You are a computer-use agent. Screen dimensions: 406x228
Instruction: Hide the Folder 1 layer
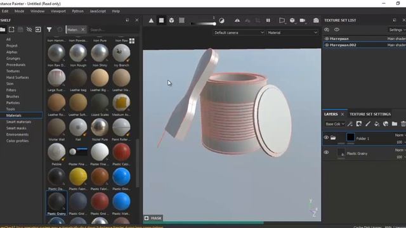click(x=326, y=137)
